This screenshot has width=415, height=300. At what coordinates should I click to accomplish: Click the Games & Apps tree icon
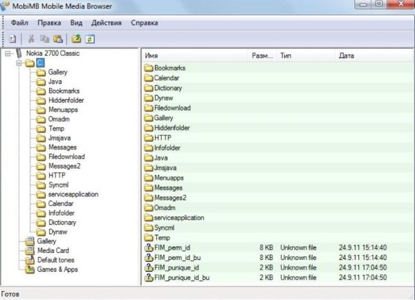coord(30,270)
